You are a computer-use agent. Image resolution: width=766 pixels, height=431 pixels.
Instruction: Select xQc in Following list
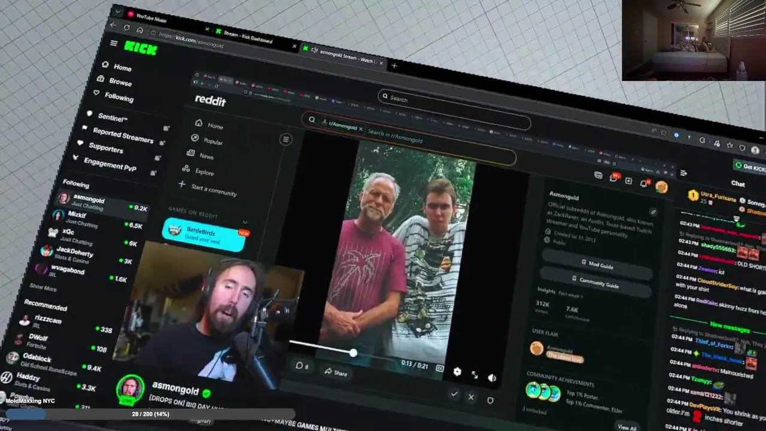point(92,235)
